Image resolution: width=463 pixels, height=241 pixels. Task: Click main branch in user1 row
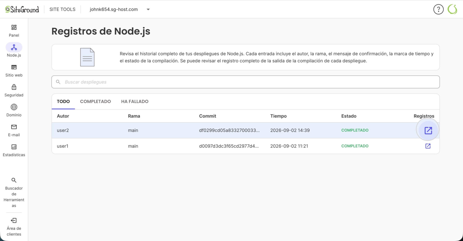click(133, 146)
